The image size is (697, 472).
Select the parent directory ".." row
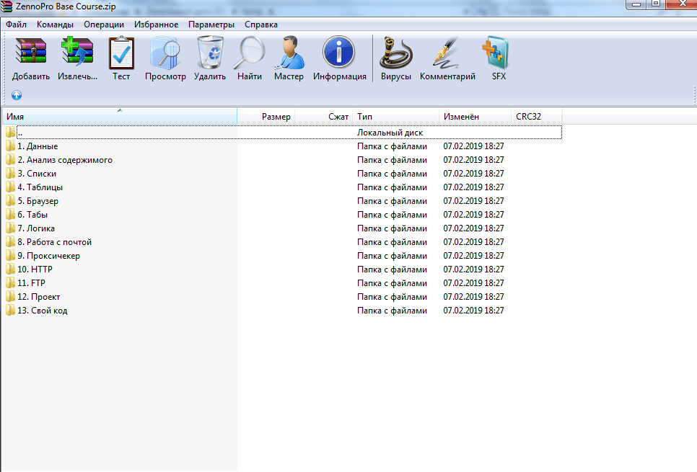[20, 133]
